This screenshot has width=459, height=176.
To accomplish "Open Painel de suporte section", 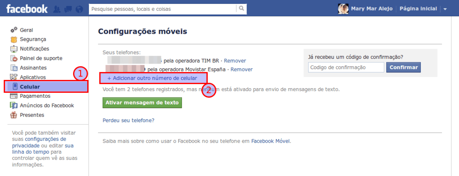I will (x=41, y=58).
